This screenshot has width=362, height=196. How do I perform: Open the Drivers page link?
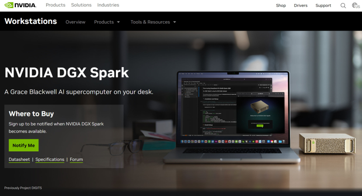[x=300, y=5]
